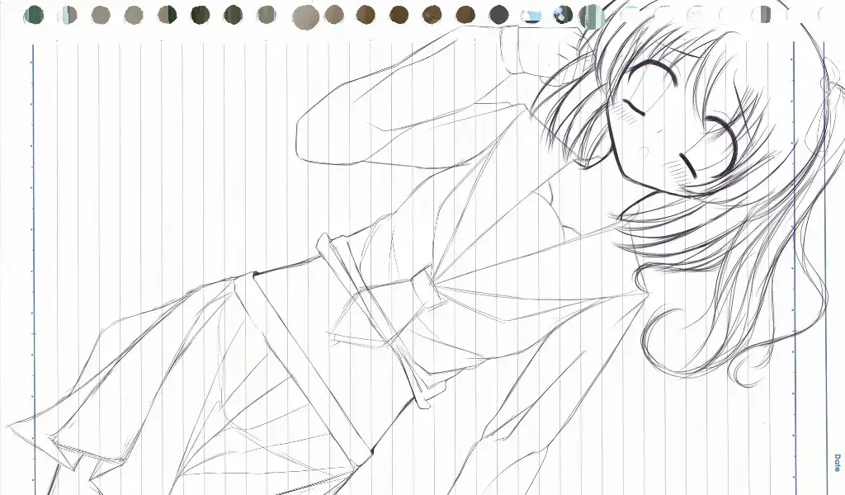The width and height of the screenshot is (845, 495).
Task: Pick the dark charcoal gray circle
Action: [499, 15]
